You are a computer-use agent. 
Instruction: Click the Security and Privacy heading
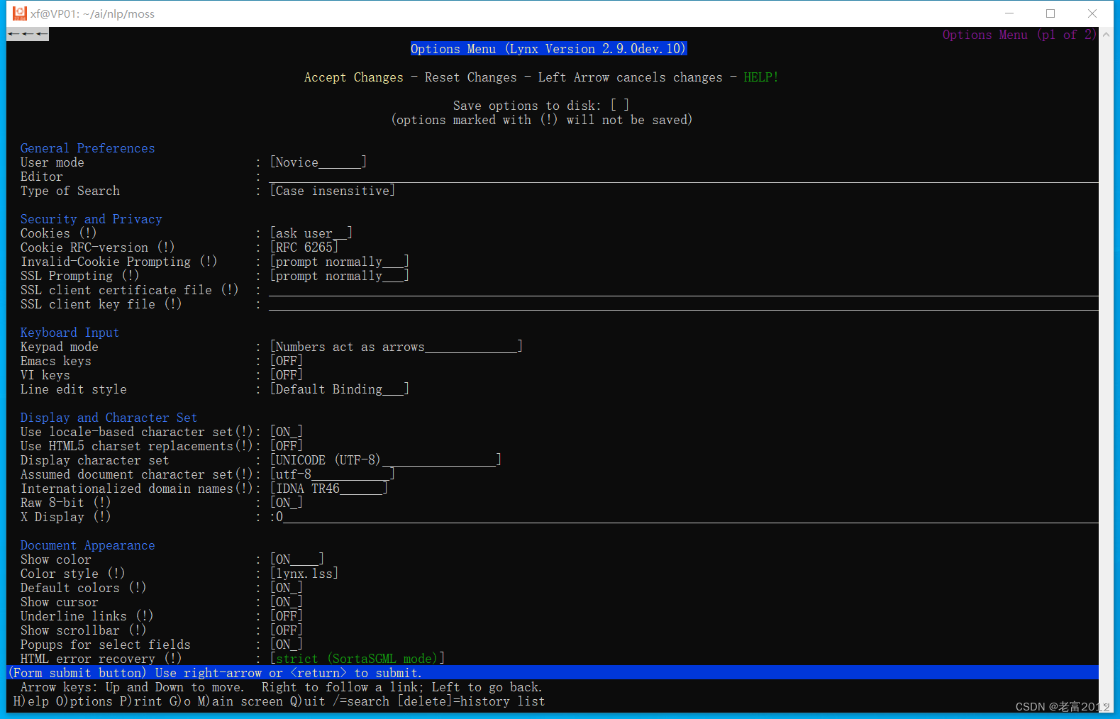pyautogui.click(x=91, y=219)
